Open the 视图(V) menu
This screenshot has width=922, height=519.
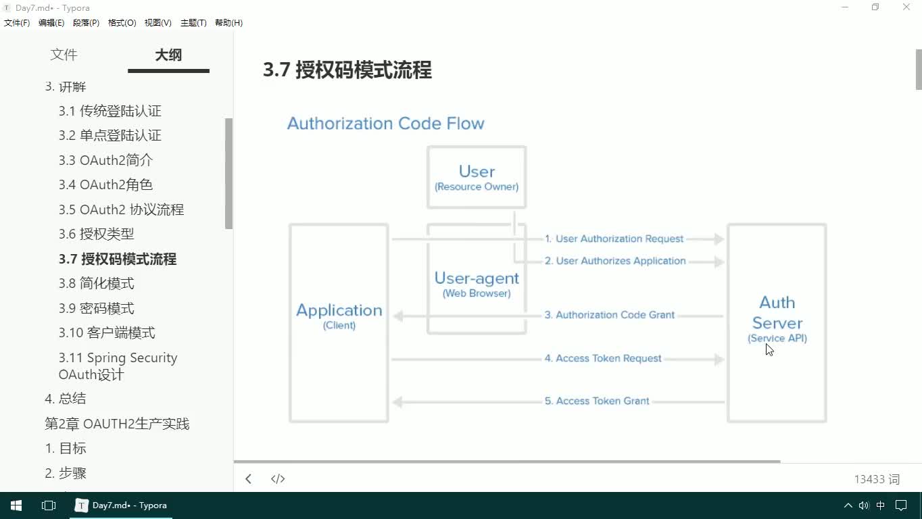click(x=157, y=23)
